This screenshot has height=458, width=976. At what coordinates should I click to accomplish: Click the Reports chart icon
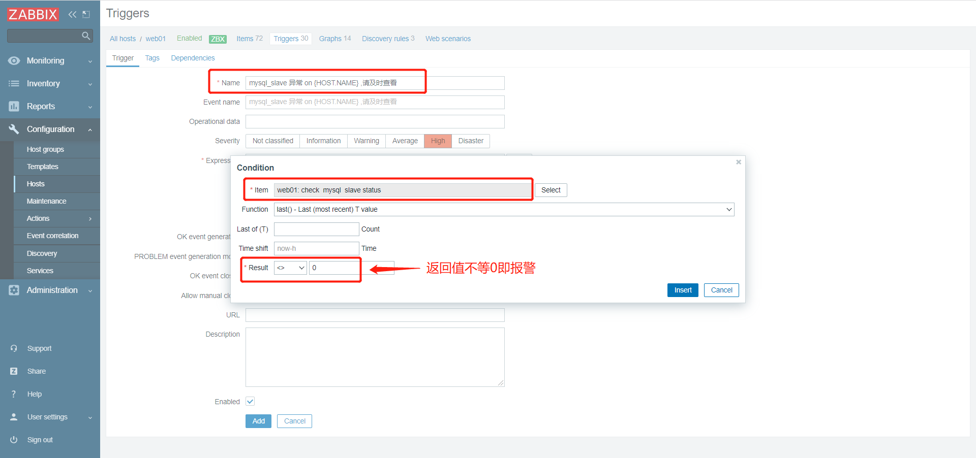[14, 106]
